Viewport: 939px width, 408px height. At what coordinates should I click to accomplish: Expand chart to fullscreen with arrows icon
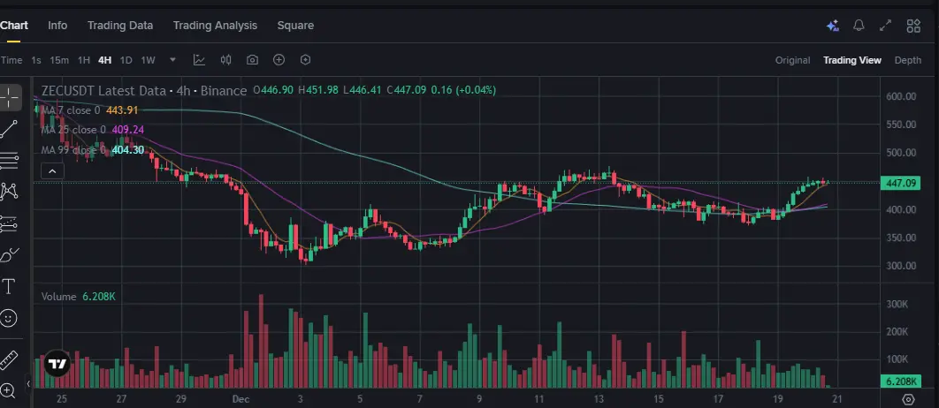[885, 26]
